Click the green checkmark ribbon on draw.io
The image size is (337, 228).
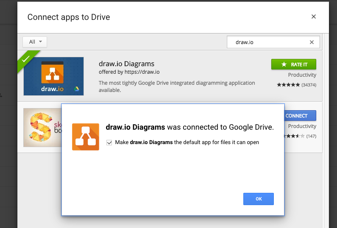26,59
